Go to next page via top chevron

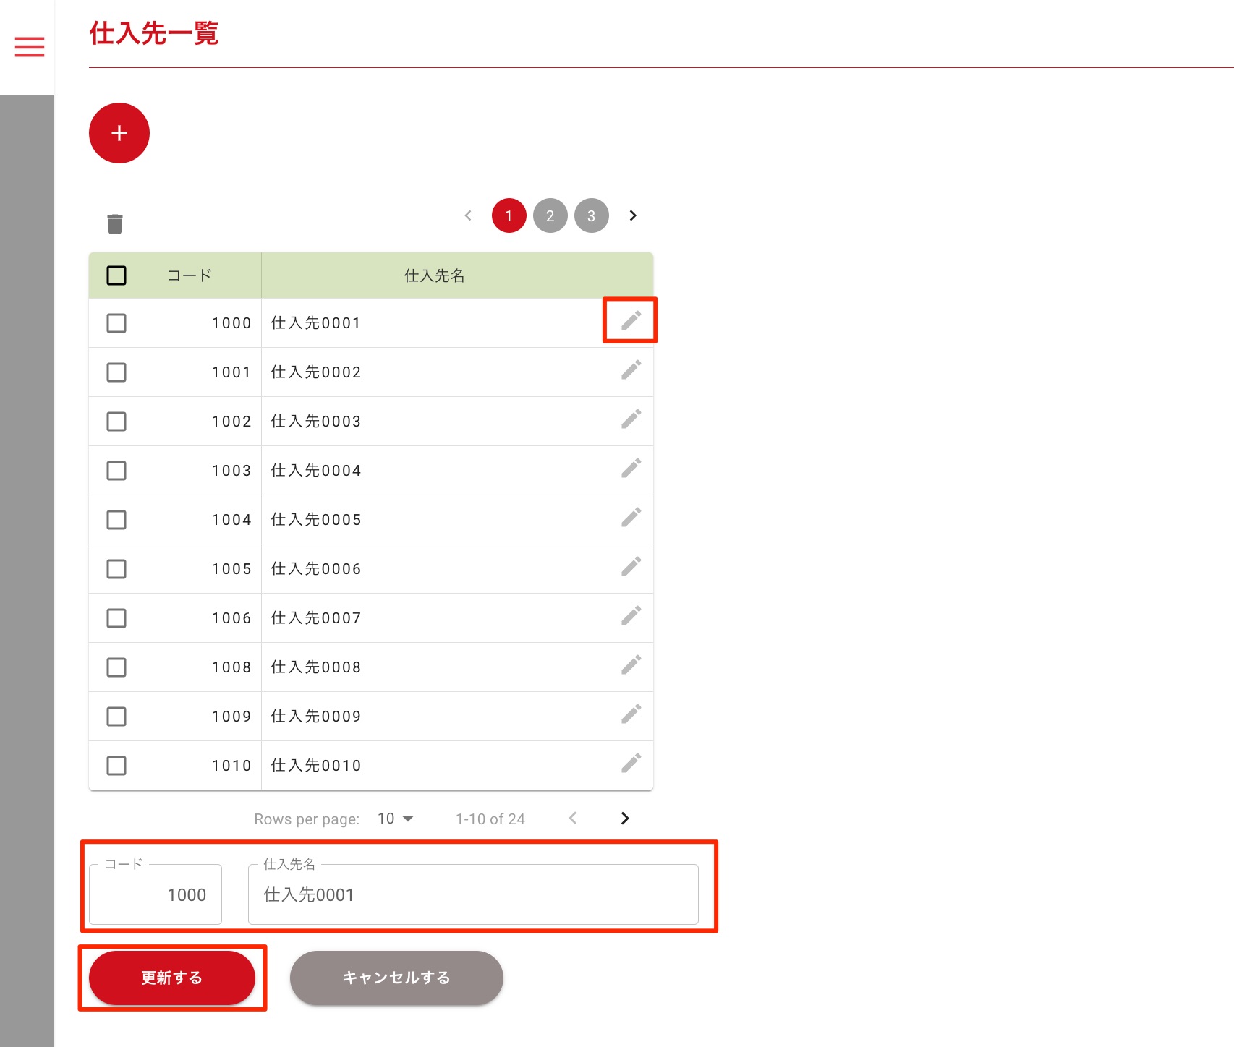point(633,215)
